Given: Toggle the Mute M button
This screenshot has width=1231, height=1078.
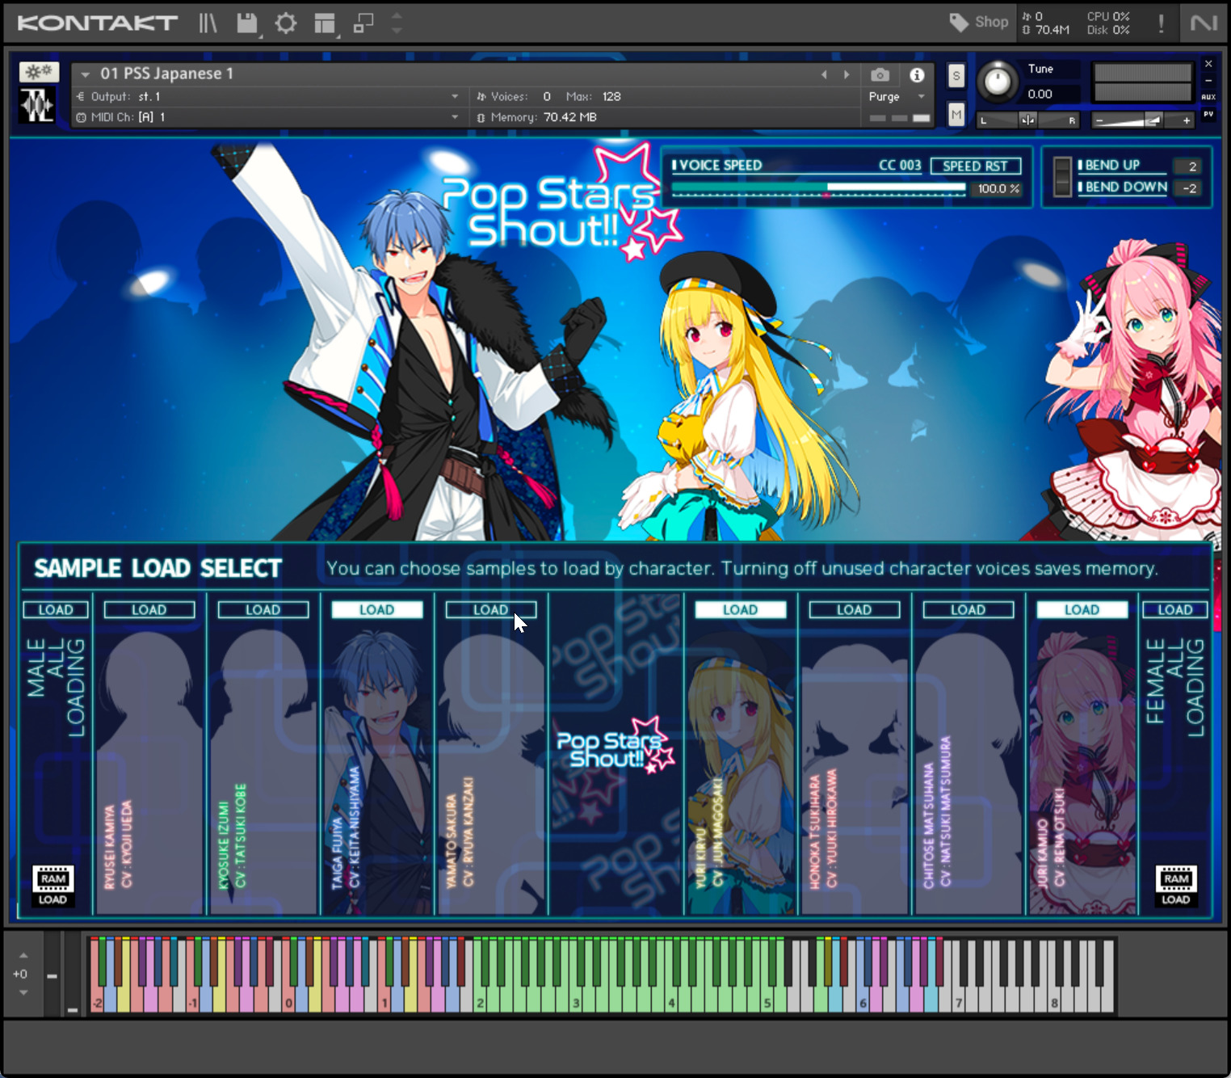Looking at the screenshot, I should (x=956, y=115).
